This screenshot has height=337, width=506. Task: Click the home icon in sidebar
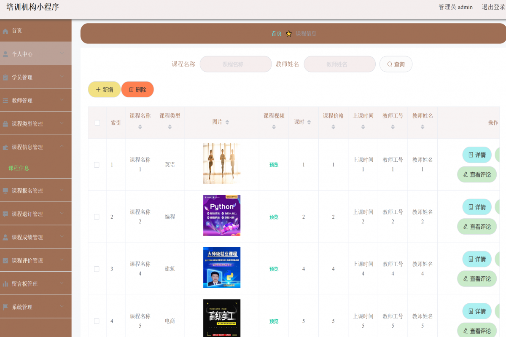5,31
